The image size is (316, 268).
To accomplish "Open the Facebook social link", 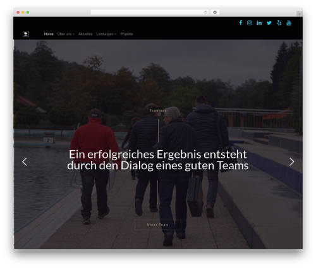I will (241, 23).
